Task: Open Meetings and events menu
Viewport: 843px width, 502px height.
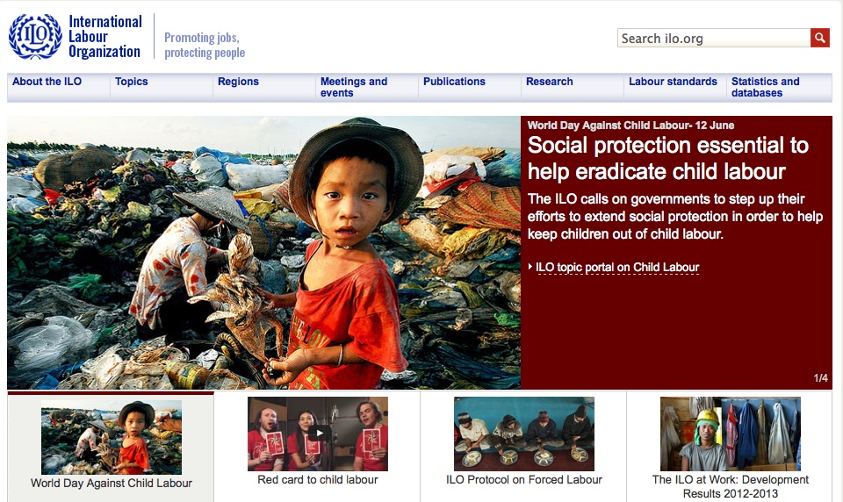Action: point(354,87)
